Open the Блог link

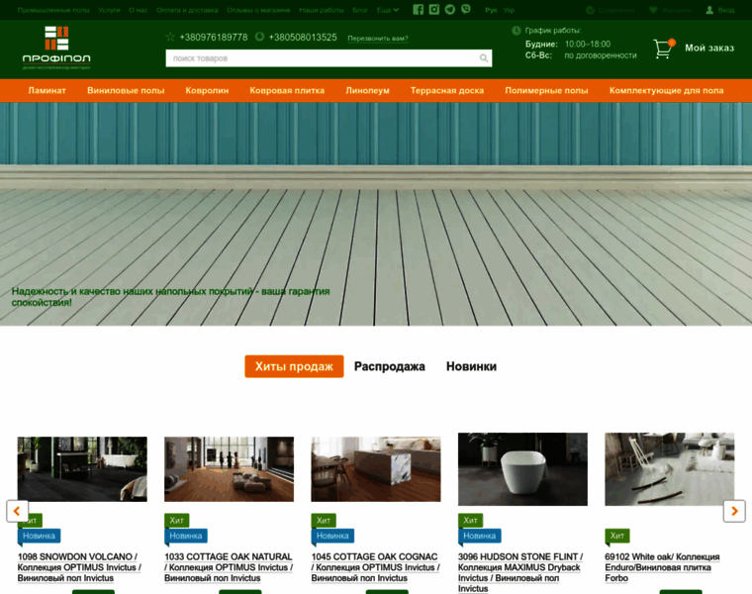(360, 10)
